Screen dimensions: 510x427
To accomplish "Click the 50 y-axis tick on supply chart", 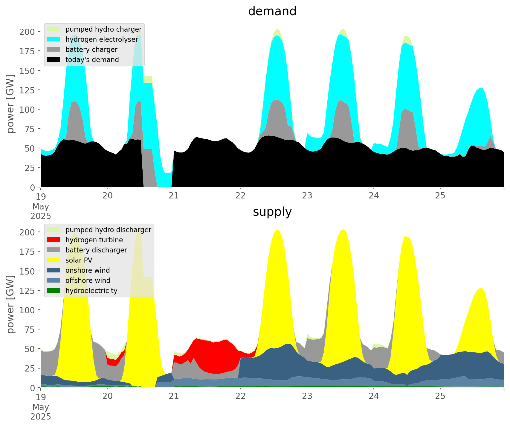I will click(x=30, y=349).
